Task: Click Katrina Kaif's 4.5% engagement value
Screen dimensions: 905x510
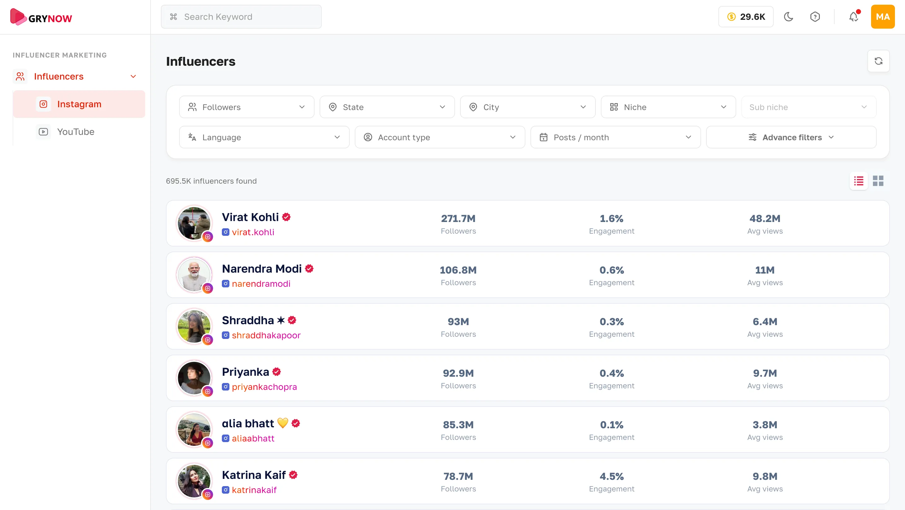Action: point(612,476)
